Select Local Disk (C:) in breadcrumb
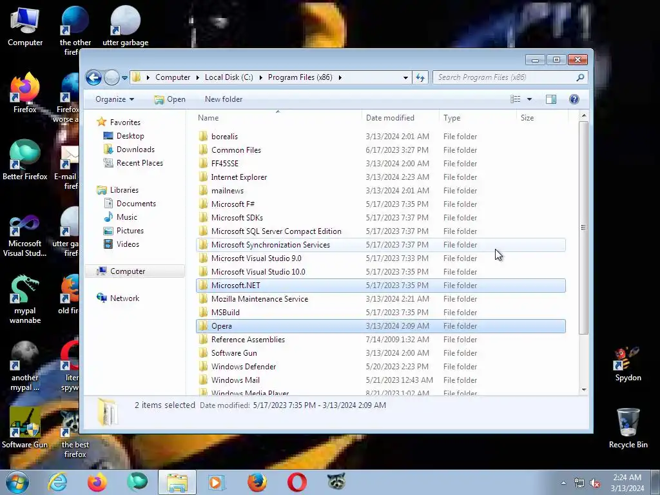The image size is (660, 495). point(229,77)
